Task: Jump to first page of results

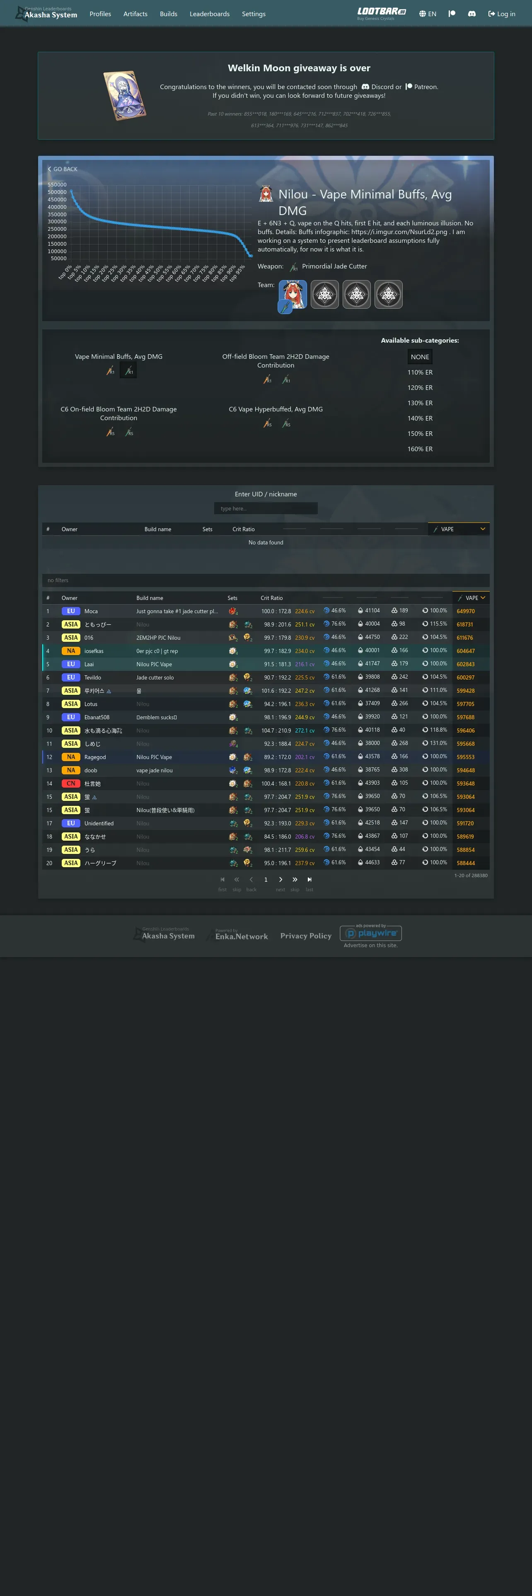Action: (222, 879)
